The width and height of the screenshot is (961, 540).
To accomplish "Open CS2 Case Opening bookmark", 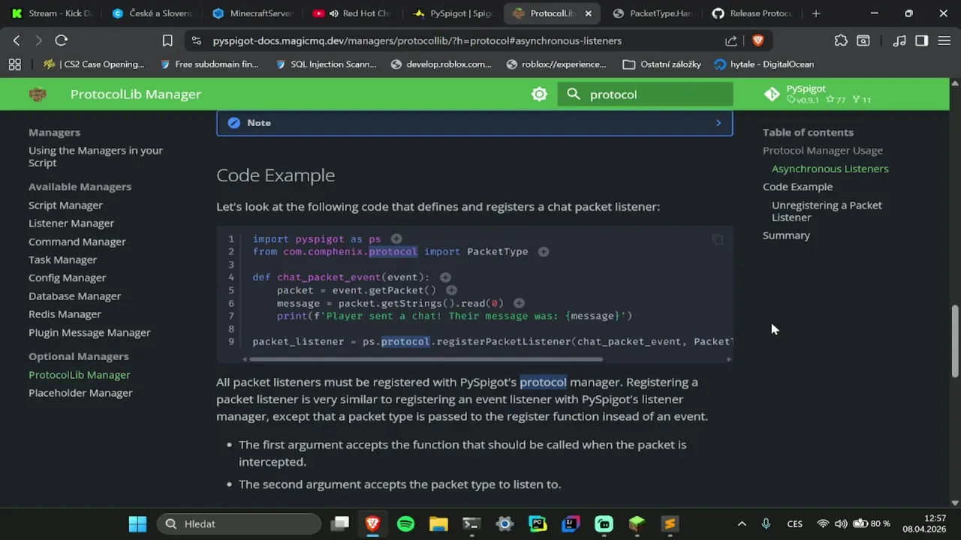I will [94, 64].
